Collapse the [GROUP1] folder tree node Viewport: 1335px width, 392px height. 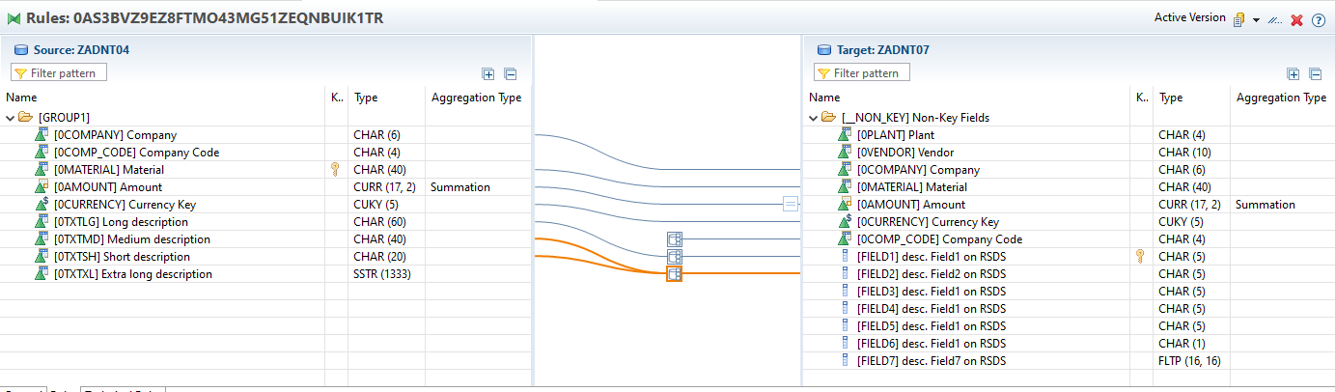click(11, 118)
